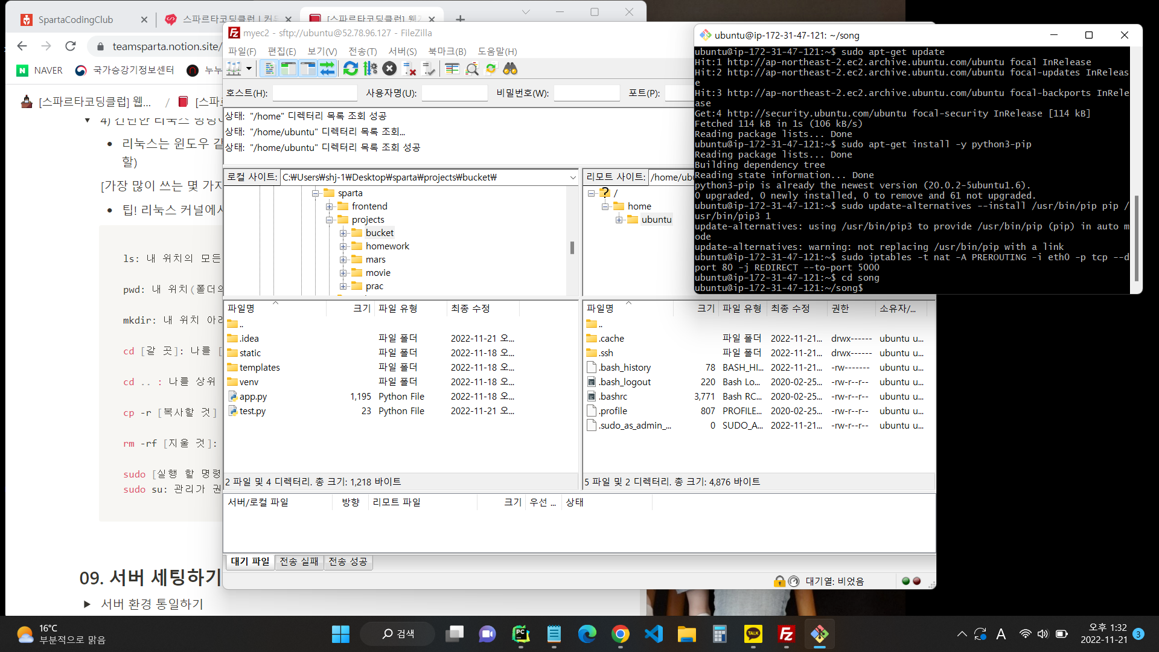This screenshot has width=1159, height=652.
Task: Select the remote root folder icon
Action: pyautogui.click(x=605, y=193)
